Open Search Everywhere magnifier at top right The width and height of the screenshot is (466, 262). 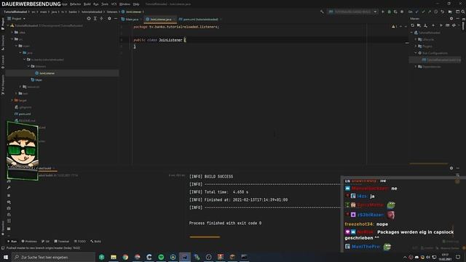[x=463, y=12]
